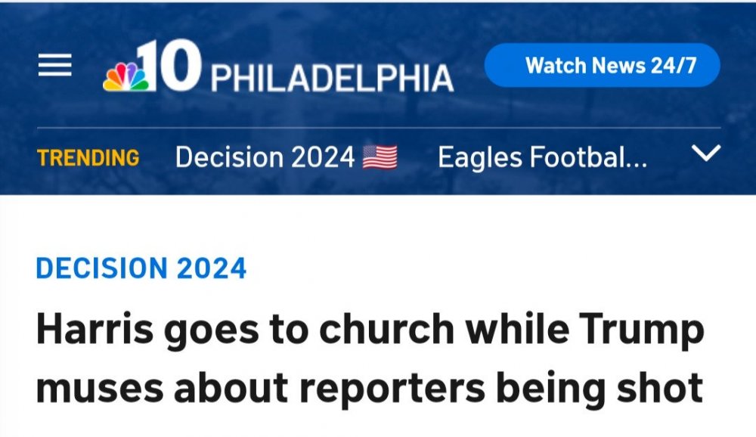This screenshot has width=756, height=437.
Task: Open the hamburger navigation menu
Action: coord(54,66)
